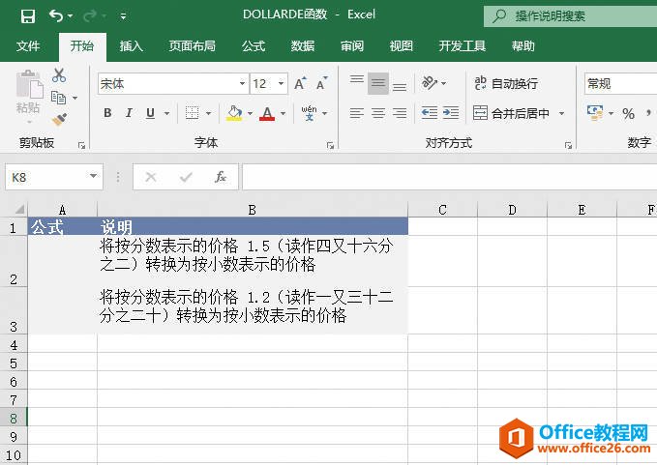Click the Percent style icon
657x465 pixels.
click(628, 113)
